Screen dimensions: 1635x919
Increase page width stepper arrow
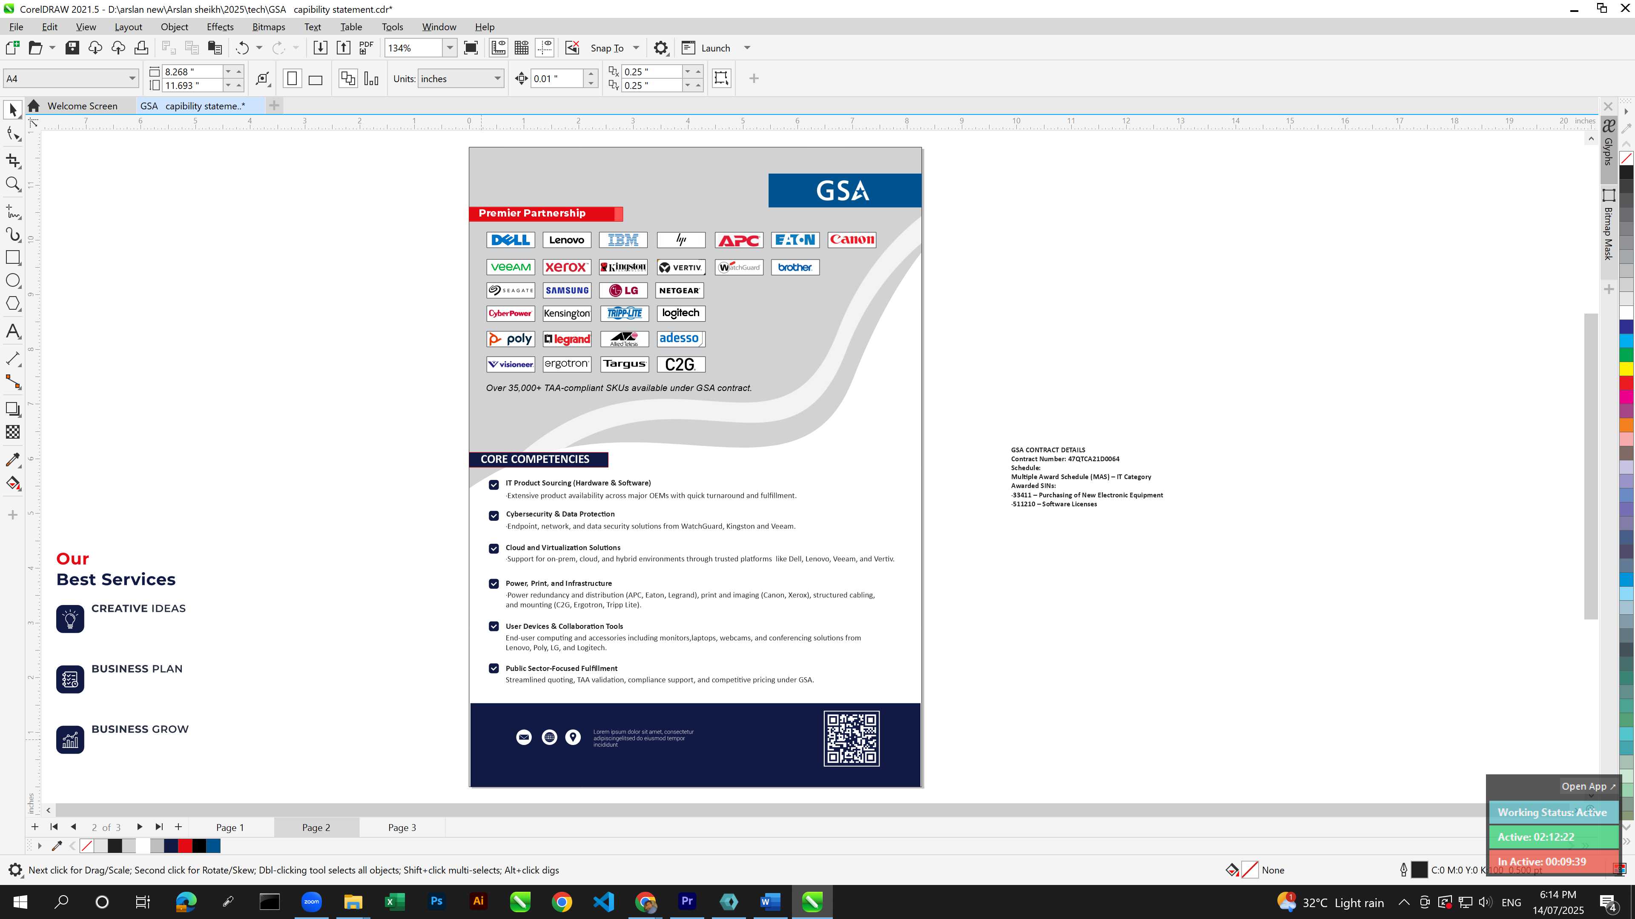pos(239,71)
